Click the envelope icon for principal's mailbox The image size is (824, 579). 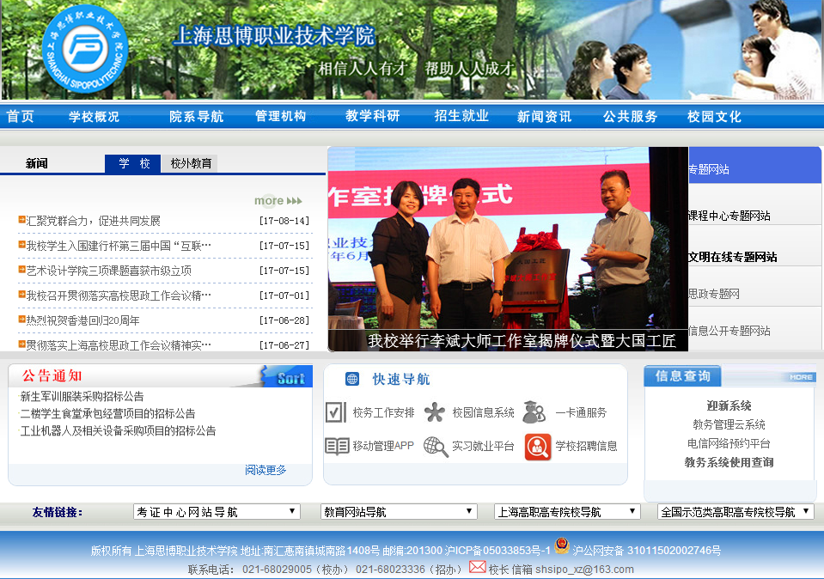coord(477,567)
